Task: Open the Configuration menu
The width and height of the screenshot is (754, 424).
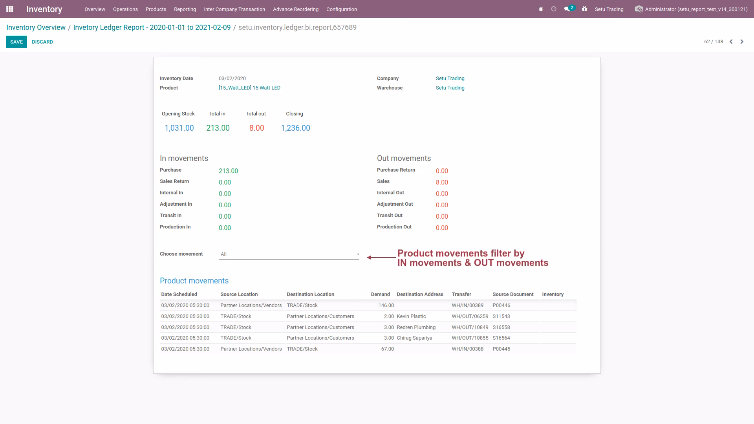Action: (x=342, y=9)
